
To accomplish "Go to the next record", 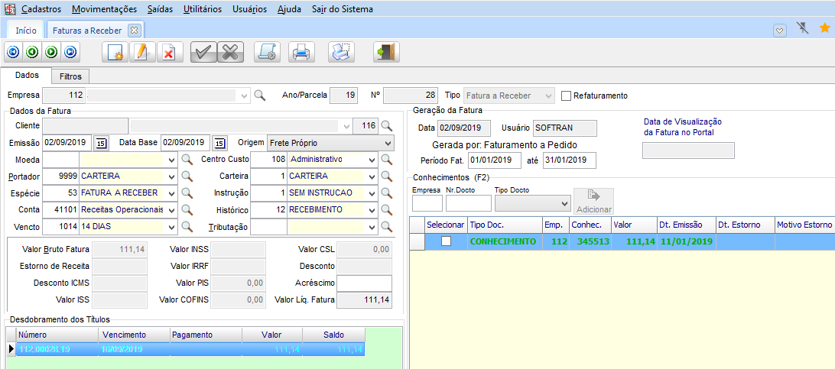I will click(x=51, y=52).
